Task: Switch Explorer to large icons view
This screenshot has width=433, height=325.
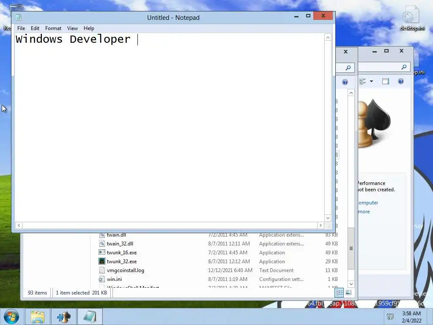Action: pos(348,292)
